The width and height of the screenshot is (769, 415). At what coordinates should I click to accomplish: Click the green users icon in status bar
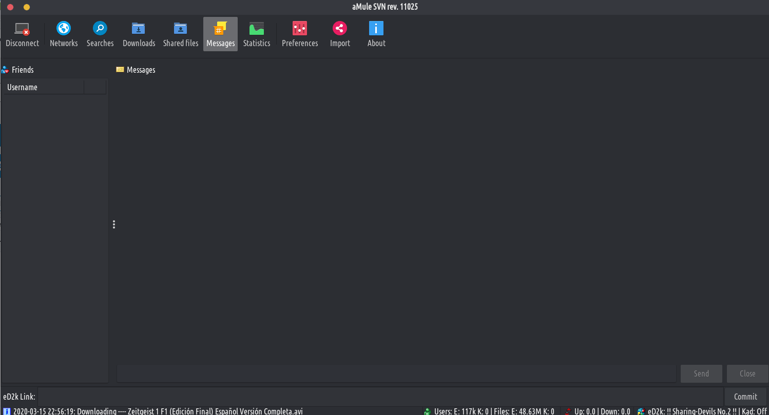tap(427, 411)
